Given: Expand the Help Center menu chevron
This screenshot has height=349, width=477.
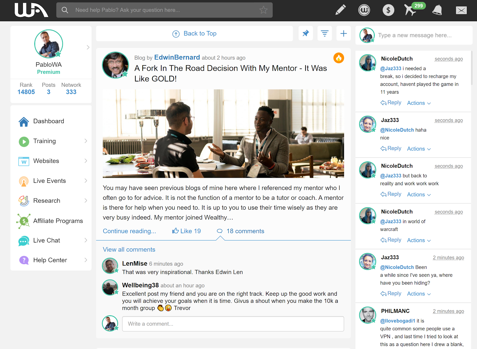Looking at the screenshot, I should click(x=86, y=260).
